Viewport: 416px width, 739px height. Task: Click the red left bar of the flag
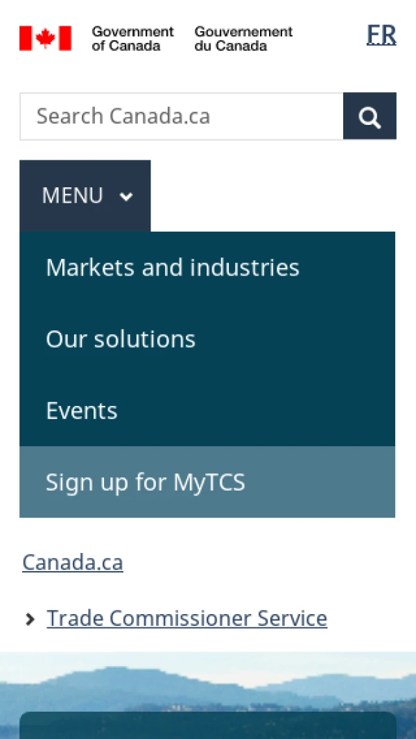(25, 38)
